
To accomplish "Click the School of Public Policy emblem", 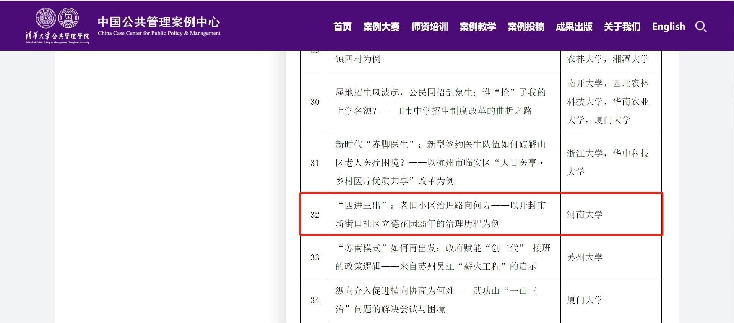I will [68, 18].
